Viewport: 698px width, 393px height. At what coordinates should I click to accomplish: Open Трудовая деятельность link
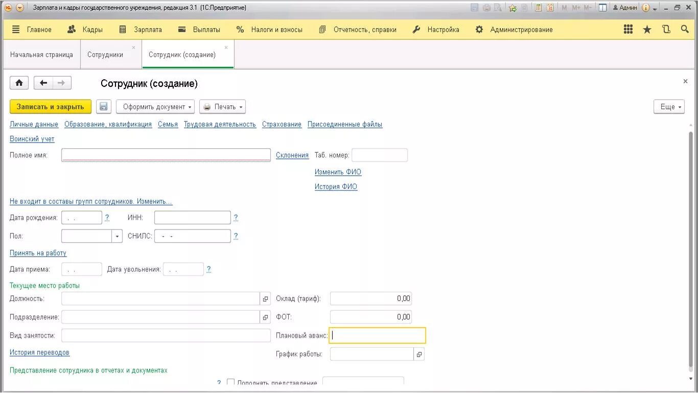pos(220,124)
